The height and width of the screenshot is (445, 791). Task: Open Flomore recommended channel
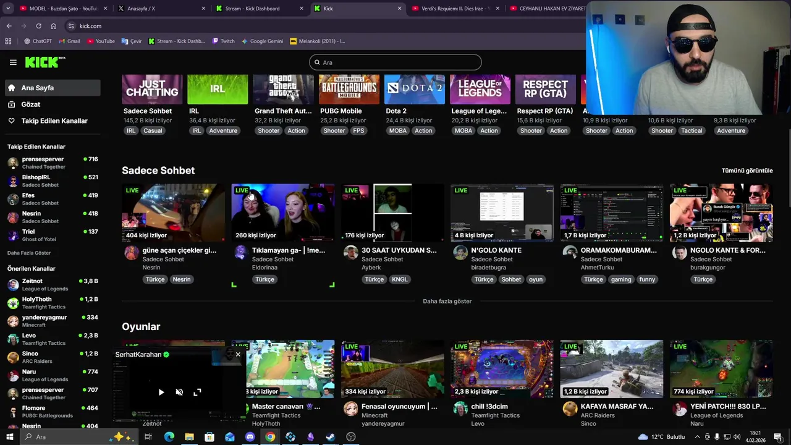53,412
